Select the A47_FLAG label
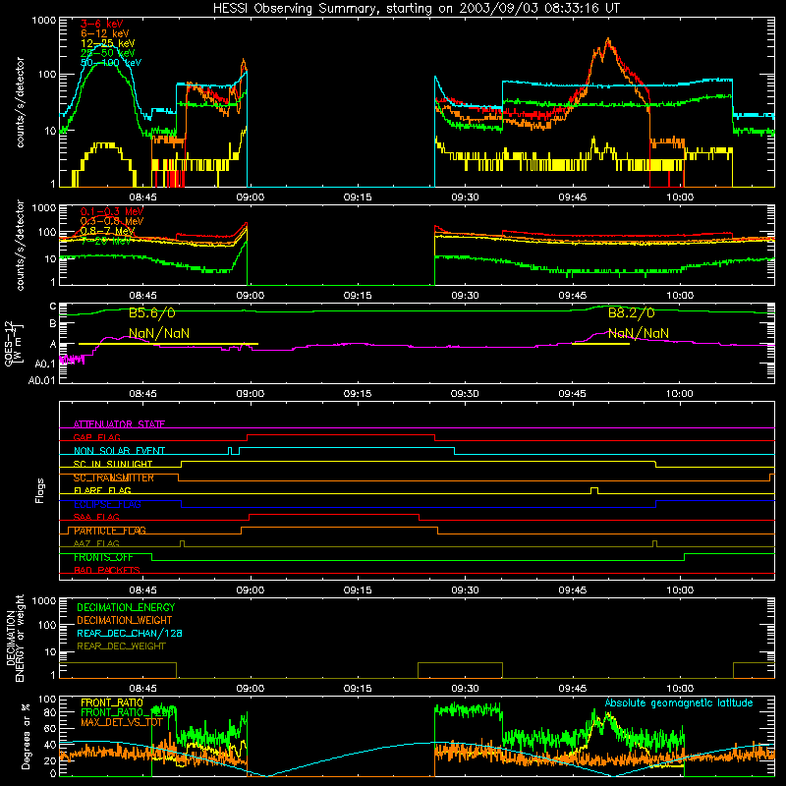786x786 pixels. point(96,543)
